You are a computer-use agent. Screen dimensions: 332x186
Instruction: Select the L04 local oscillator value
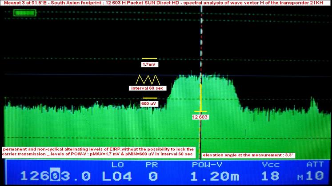(x=115, y=175)
